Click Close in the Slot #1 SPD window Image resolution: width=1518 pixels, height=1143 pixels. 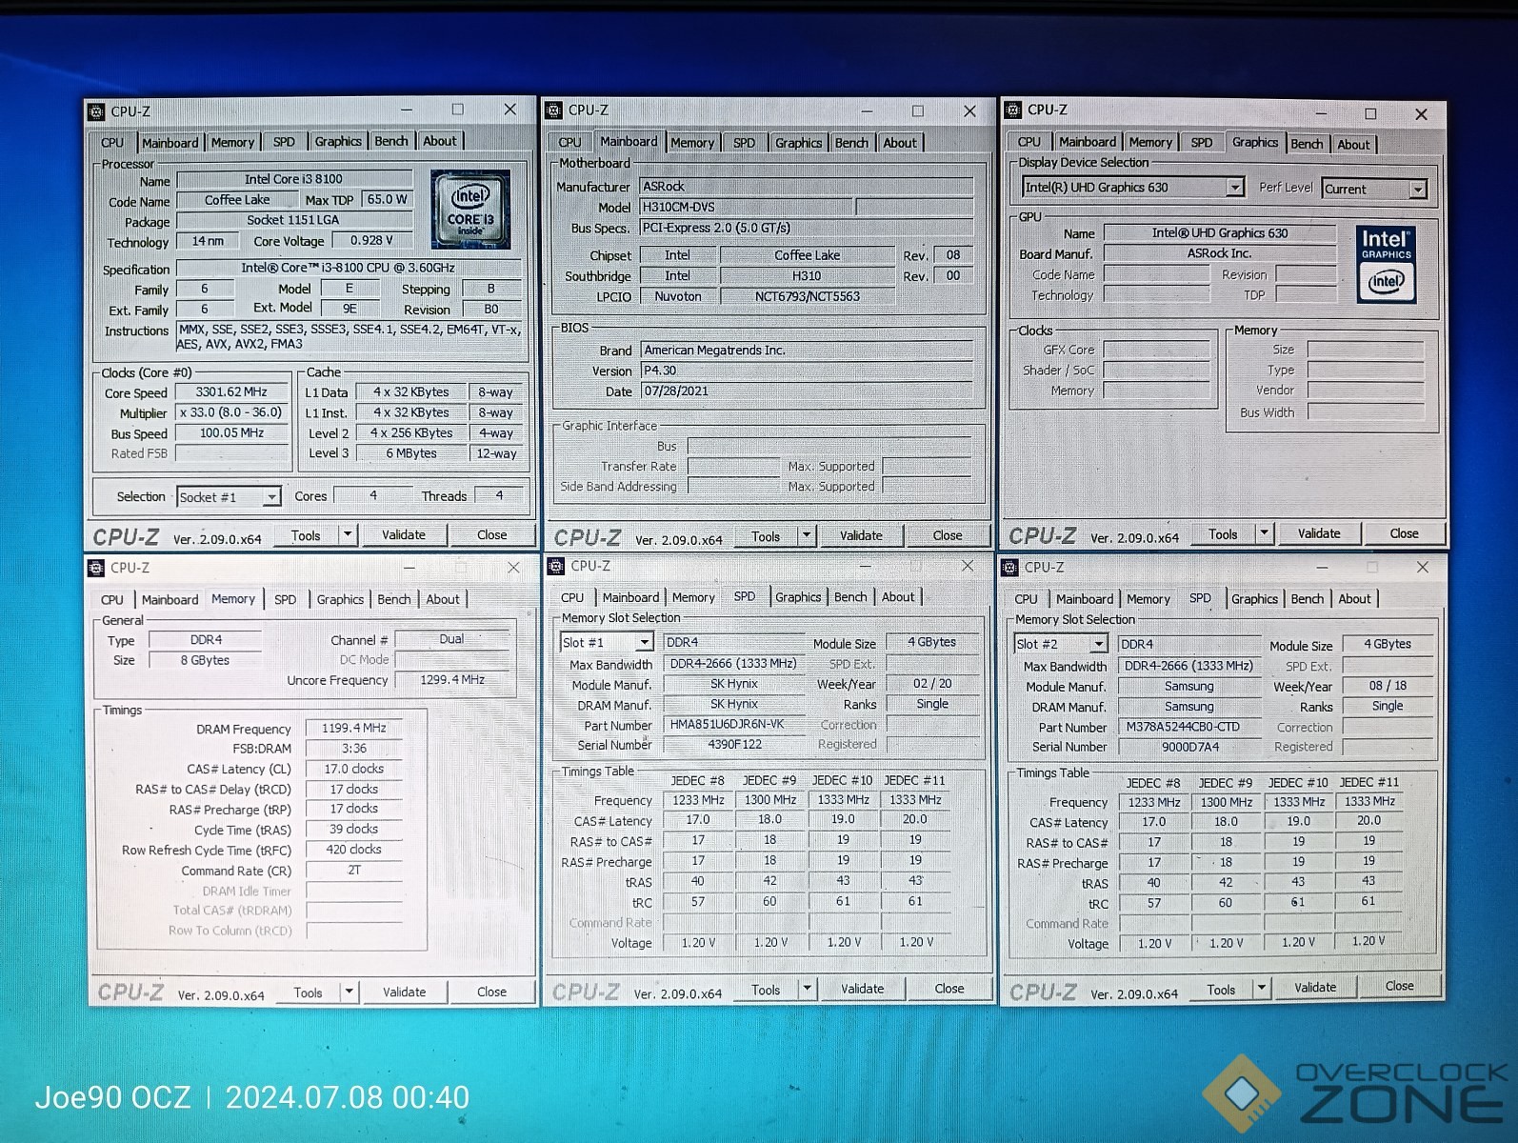pyautogui.click(x=949, y=989)
